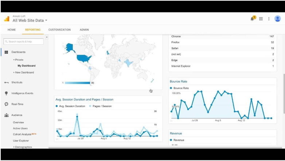
Task: Open Active Users report
Action: 20,128
